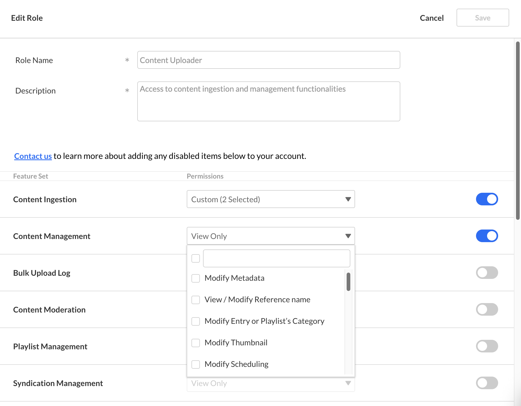The height and width of the screenshot is (406, 521).
Task: Check the Modify Metadata checkbox
Action: click(196, 278)
